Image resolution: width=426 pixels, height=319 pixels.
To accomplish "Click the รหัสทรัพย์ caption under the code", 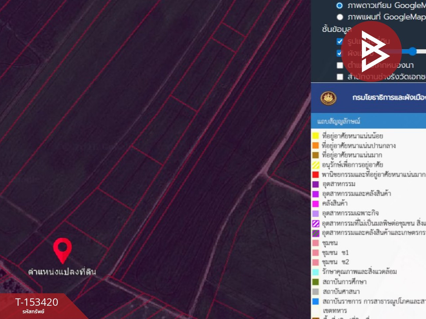I will coord(33,312).
